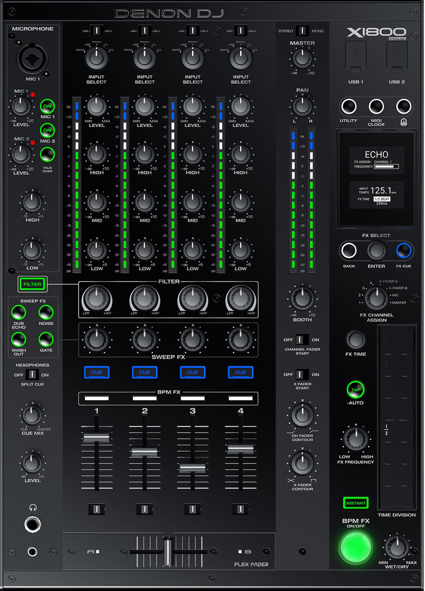
Task: Click the channel 1 BPM FX bar
Action: [x=97, y=399]
